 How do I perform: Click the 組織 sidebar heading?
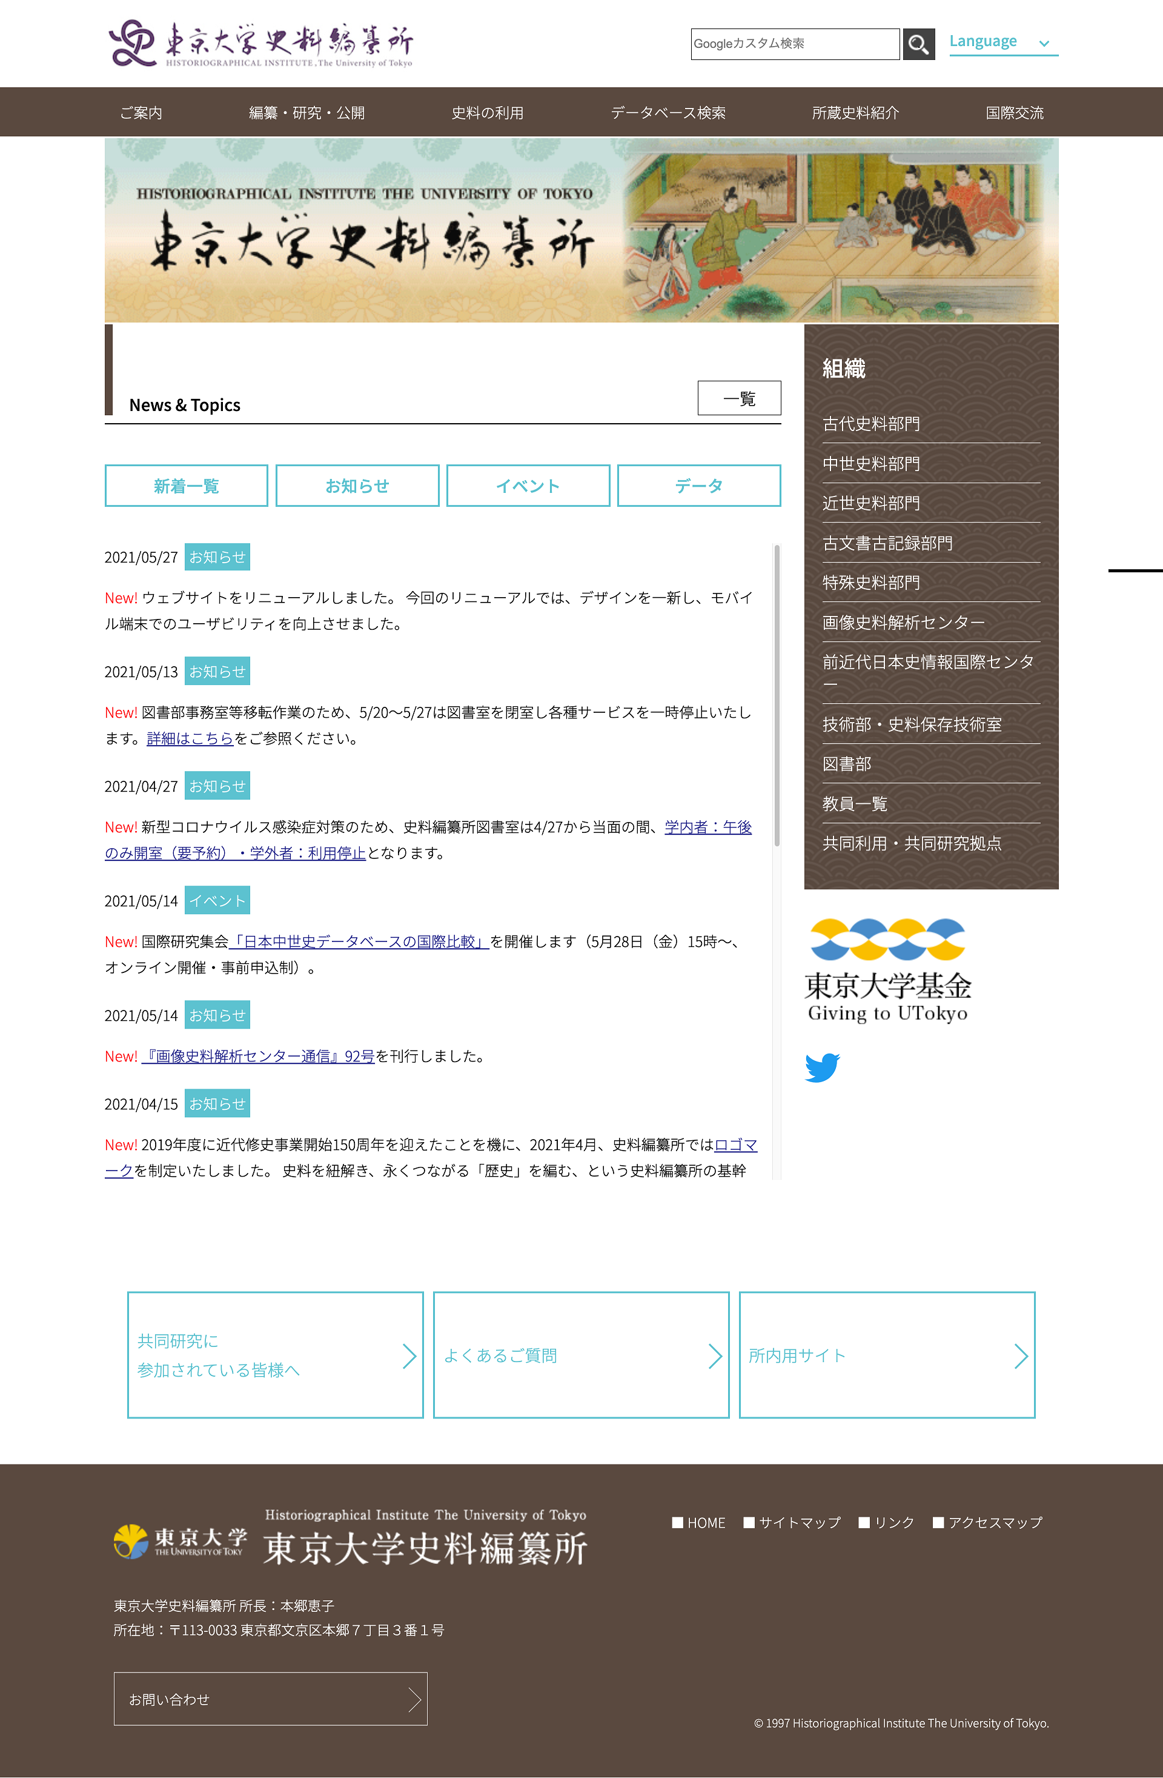[844, 369]
